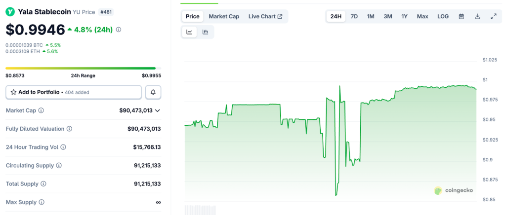The height and width of the screenshot is (215, 506).
Task: Open the Live Chart link
Action: (265, 16)
